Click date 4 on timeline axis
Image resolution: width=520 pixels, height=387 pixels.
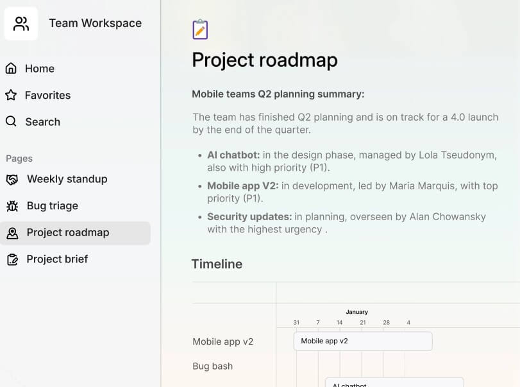pyautogui.click(x=408, y=322)
